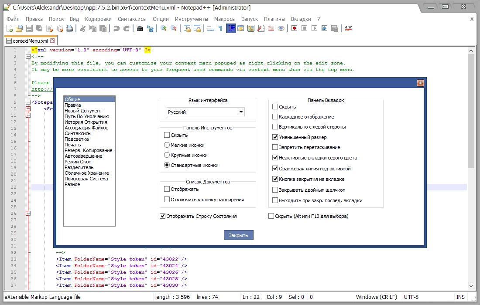Screen dimensions: 480x305
Task: Collapse the fold marker at line 9
Action: pyautogui.click(x=28, y=102)
